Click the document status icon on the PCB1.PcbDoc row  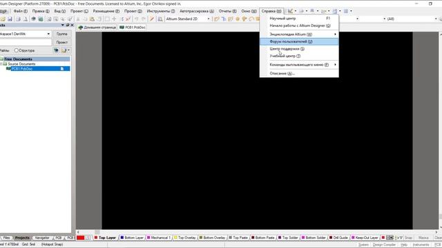coord(62,69)
